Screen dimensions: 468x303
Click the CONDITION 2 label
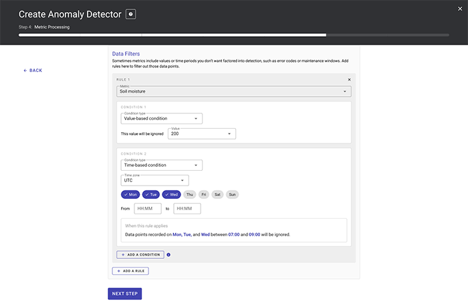pos(134,154)
